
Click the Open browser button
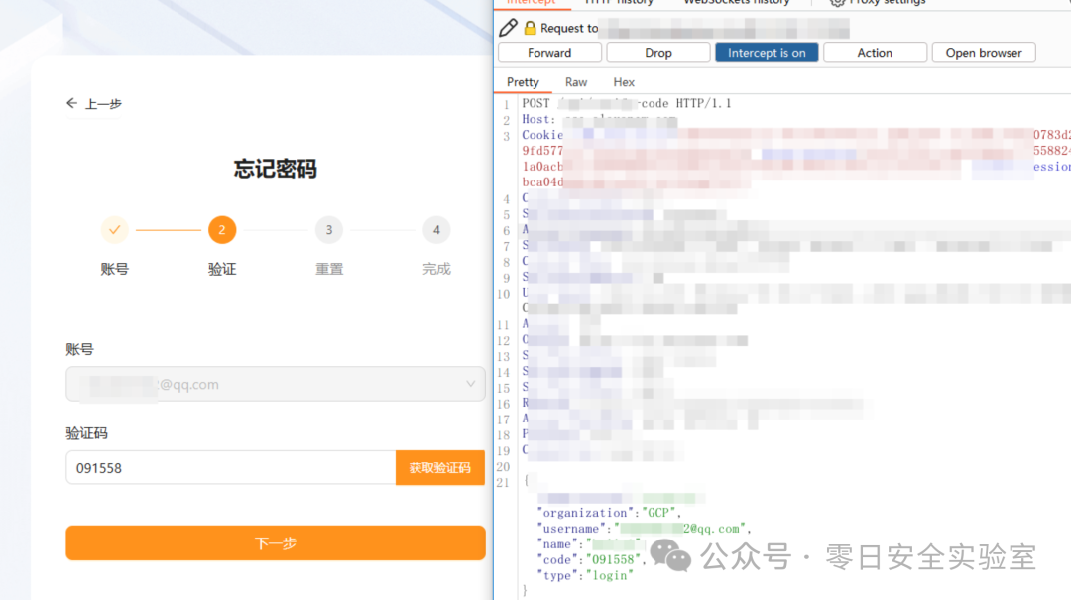[x=983, y=52]
